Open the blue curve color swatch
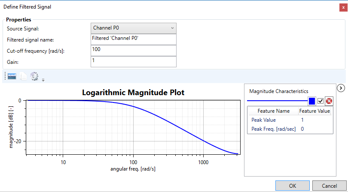Viewport: 348px width, 192px height. click(x=312, y=101)
